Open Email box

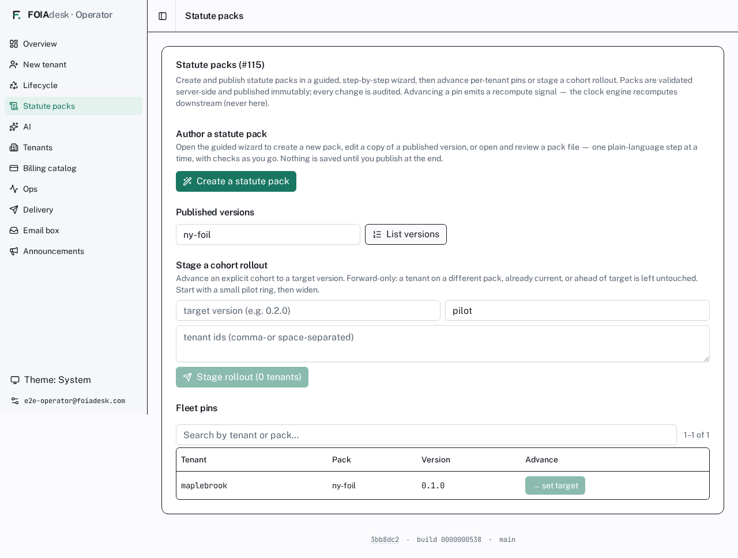[x=73, y=230]
